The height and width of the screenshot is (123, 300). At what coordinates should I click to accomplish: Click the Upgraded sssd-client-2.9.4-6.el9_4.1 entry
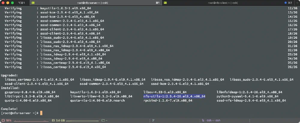[x=37, y=84]
